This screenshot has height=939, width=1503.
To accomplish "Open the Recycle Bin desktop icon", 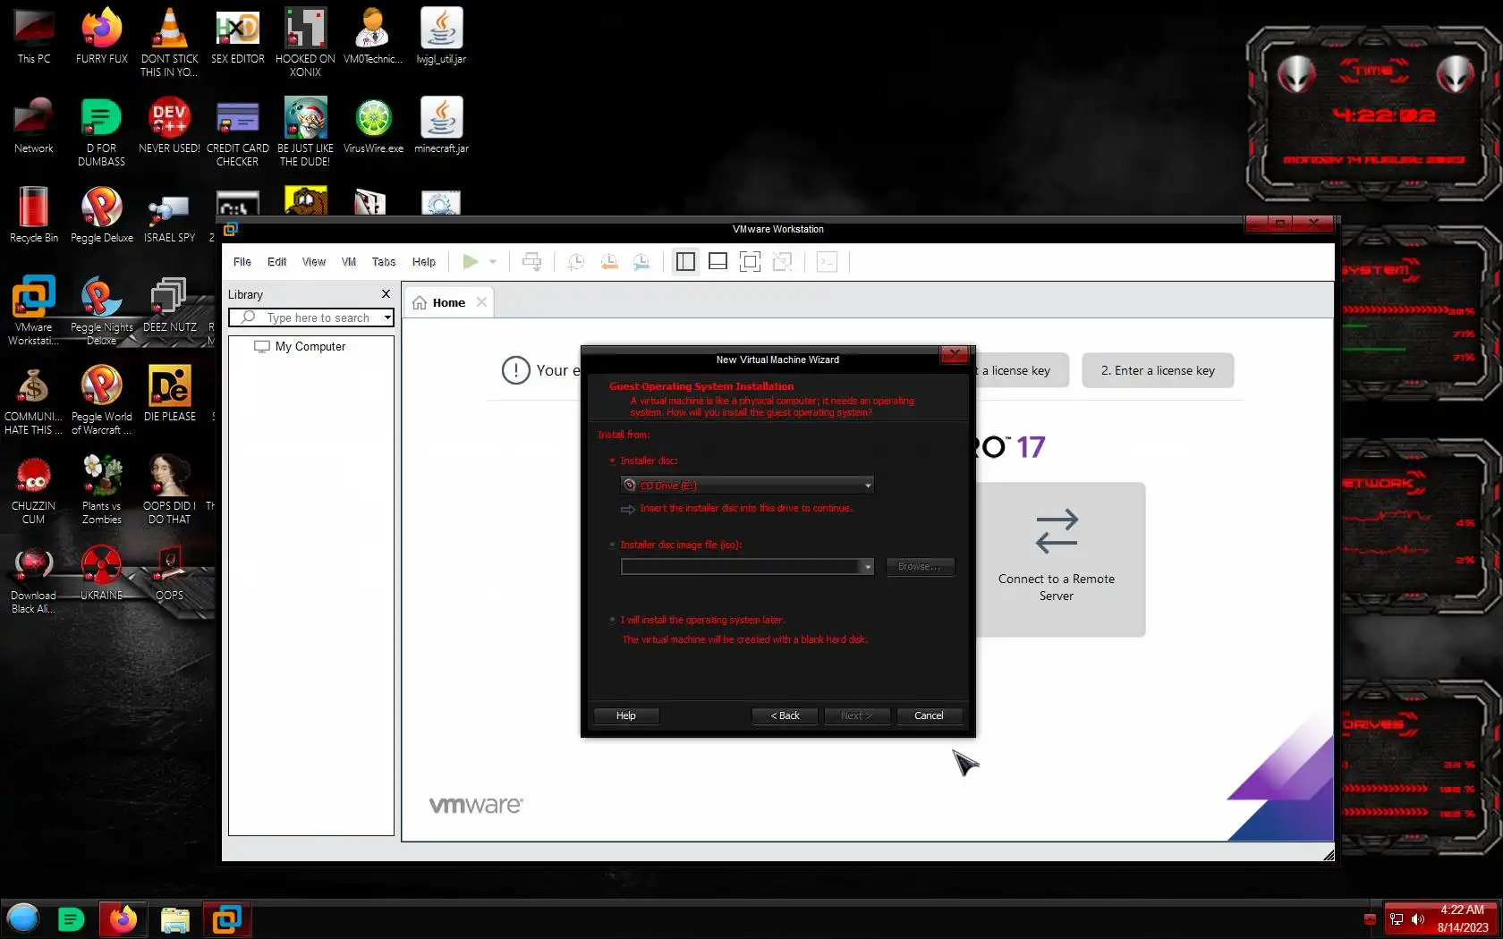I will 34,216.
